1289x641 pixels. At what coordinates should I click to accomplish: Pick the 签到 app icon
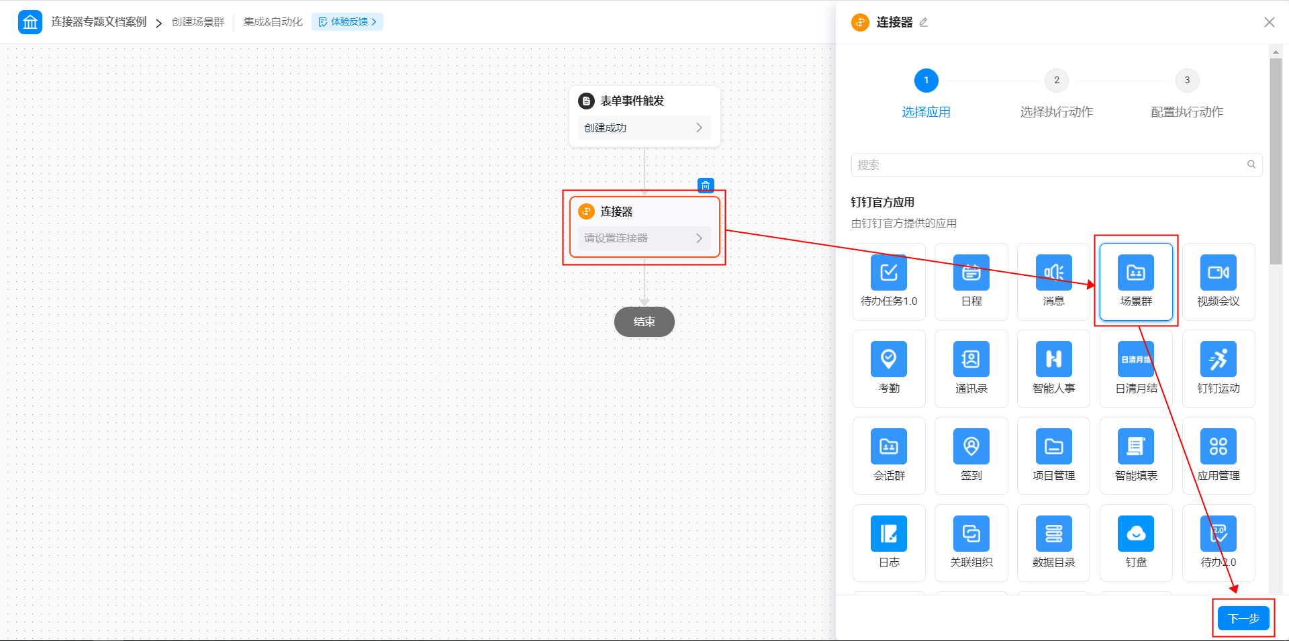click(x=971, y=446)
